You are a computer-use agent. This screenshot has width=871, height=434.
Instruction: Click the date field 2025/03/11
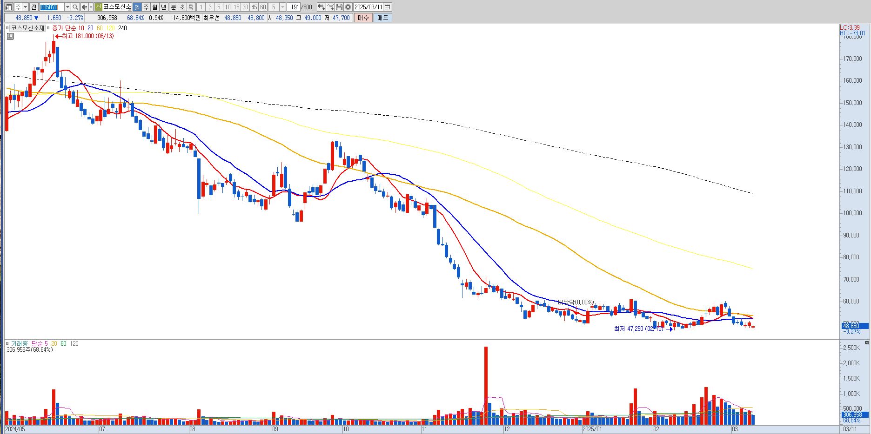(368, 7)
